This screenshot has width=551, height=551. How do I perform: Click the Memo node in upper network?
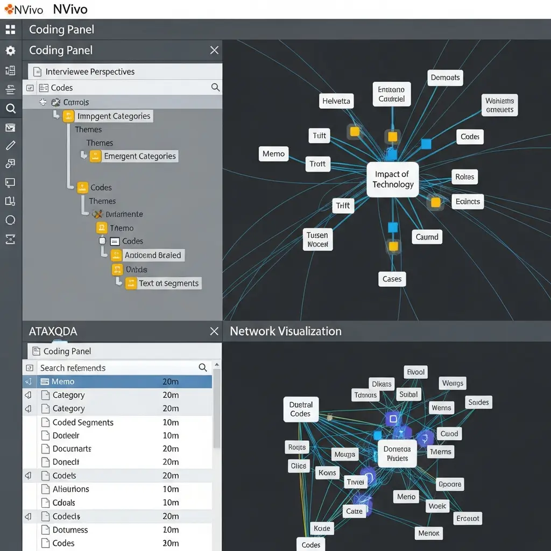pyautogui.click(x=273, y=154)
